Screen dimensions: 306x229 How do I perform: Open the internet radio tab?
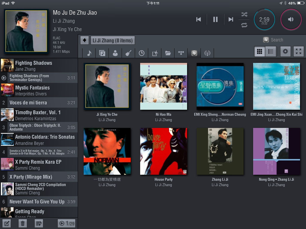207,53
